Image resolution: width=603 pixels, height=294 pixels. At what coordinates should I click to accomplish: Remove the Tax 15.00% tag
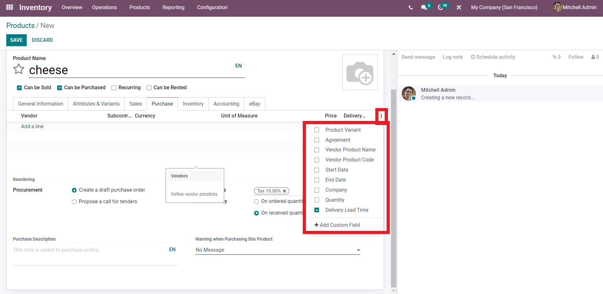(285, 191)
